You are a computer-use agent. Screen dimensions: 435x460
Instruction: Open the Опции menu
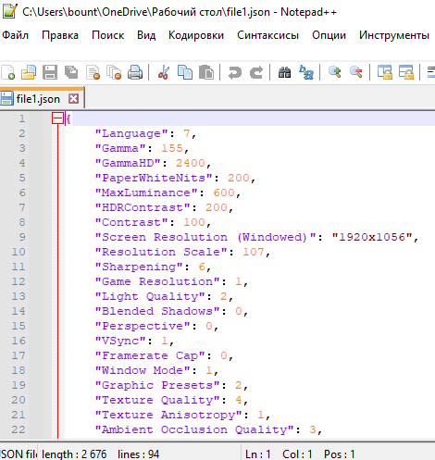coord(329,35)
